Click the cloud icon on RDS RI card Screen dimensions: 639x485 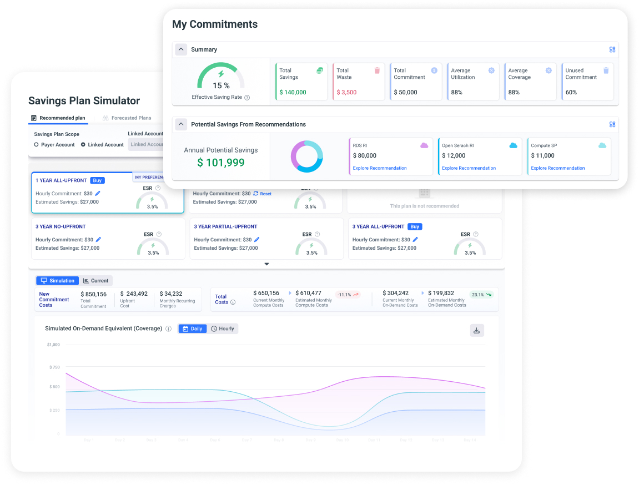point(425,145)
